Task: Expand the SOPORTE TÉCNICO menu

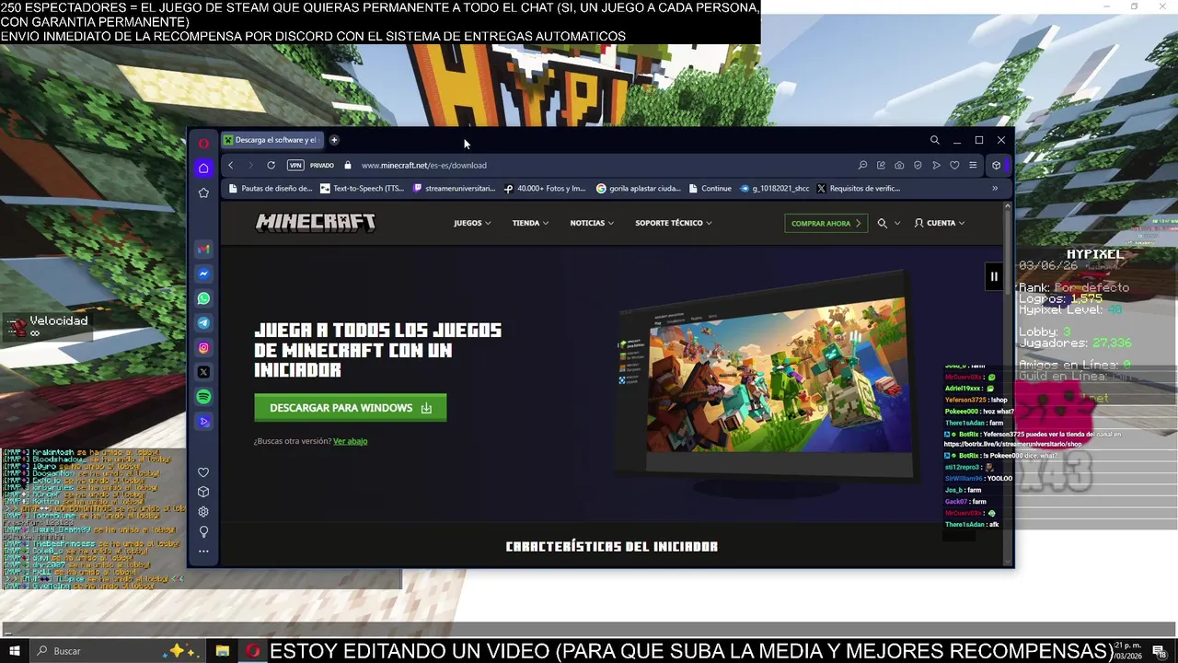Action: pyautogui.click(x=674, y=223)
